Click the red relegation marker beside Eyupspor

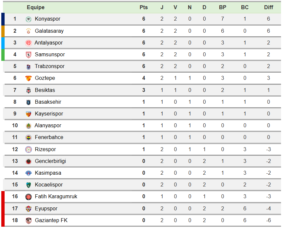[3, 208]
